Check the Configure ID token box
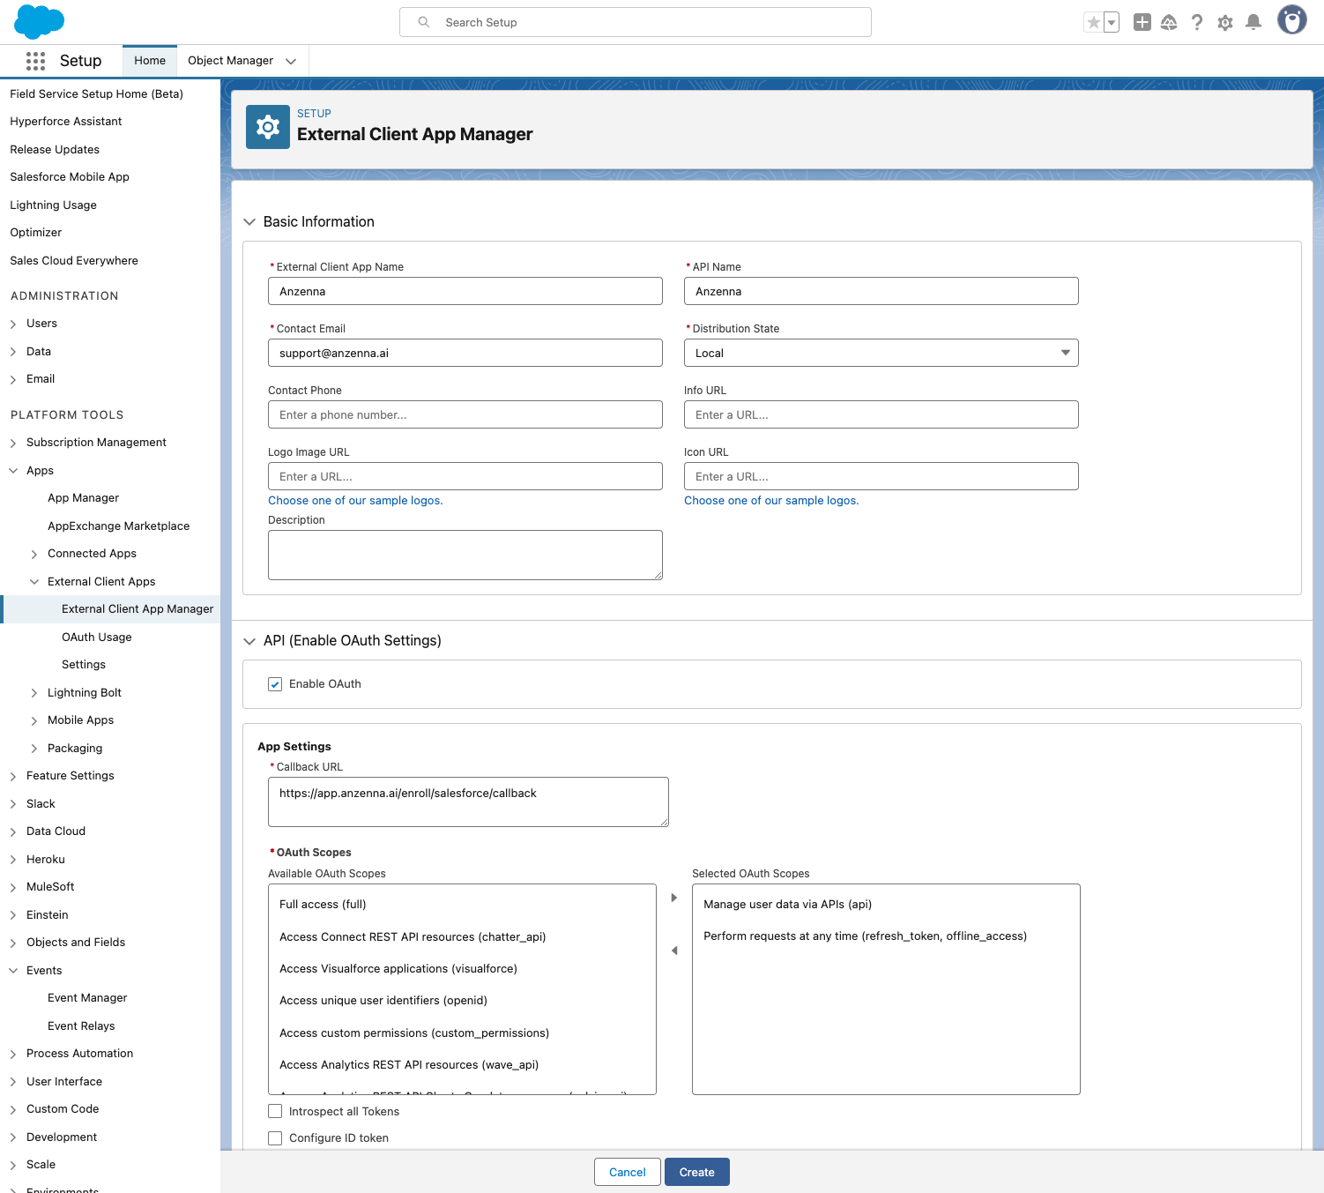The height and width of the screenshot is (1193, 1324). click(275, 1138)
